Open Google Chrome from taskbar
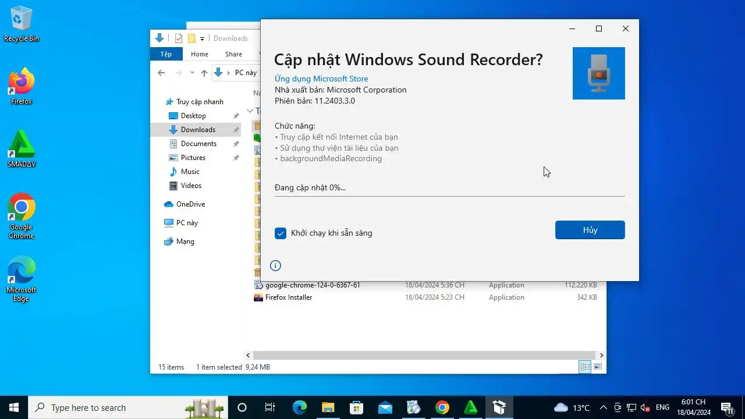 442,407
